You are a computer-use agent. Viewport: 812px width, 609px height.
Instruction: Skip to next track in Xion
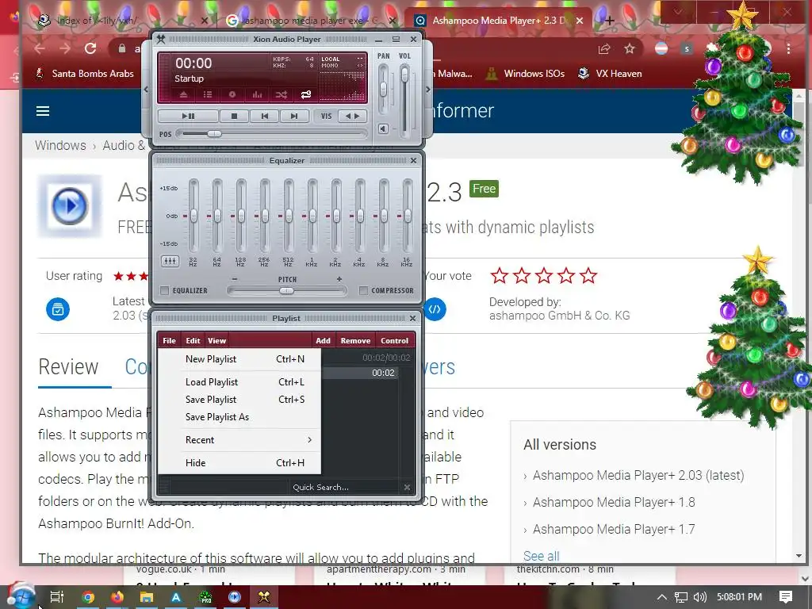(x=294, y=116)
